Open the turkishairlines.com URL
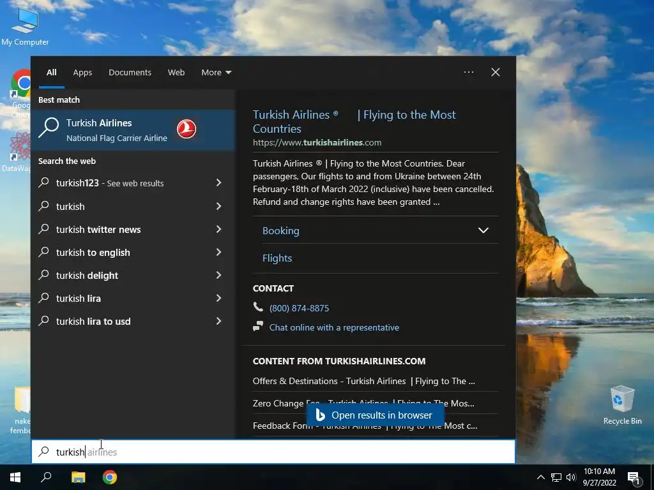The width and height of the screenshot is (654, 490). pyautogui.click(x=317, y=142)
